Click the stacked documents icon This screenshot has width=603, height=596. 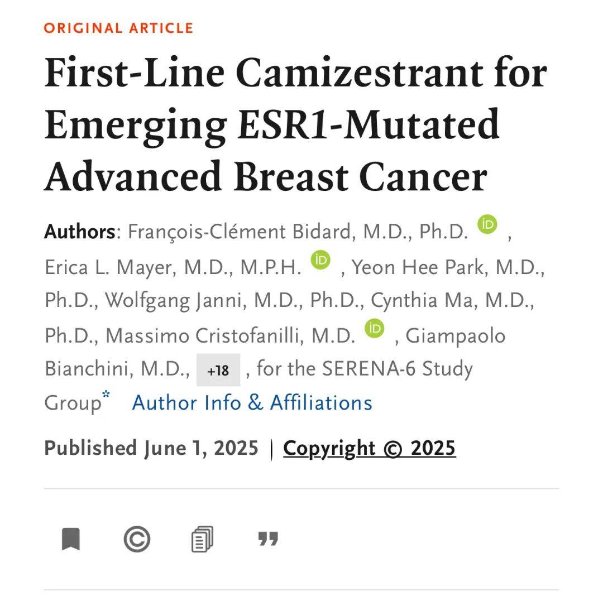tap(202, 539)
